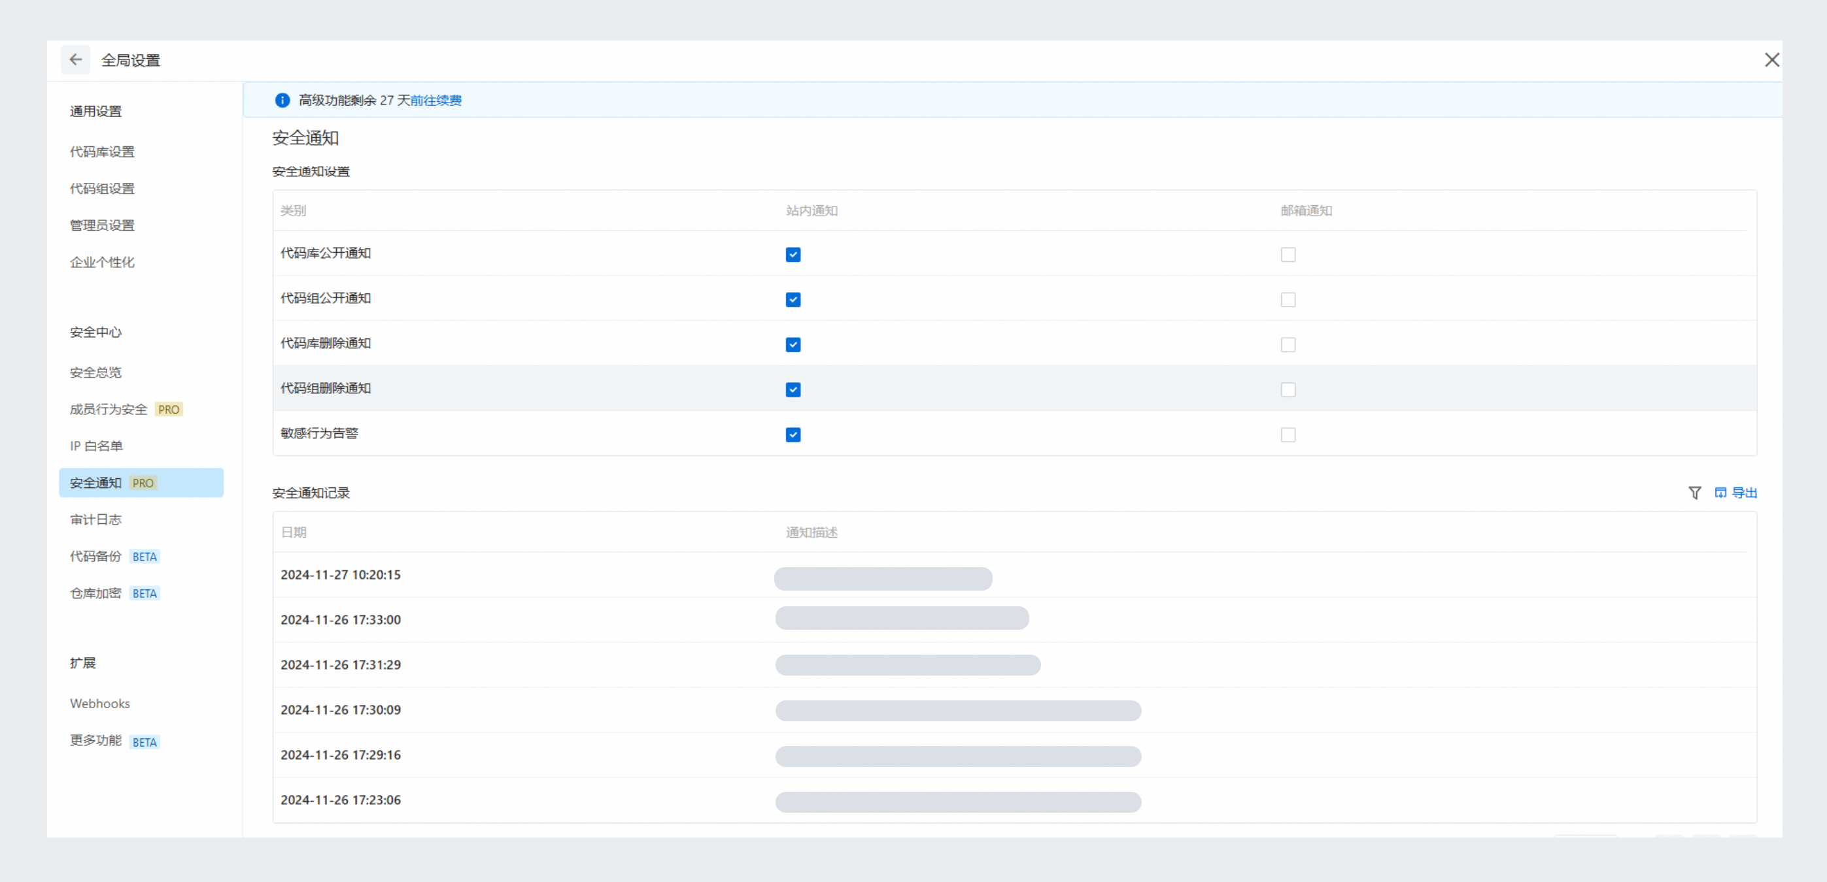1827x882 pixels.
Task: Open 仓库加密 BETA menu item
Action: click(x=115, y=594)
